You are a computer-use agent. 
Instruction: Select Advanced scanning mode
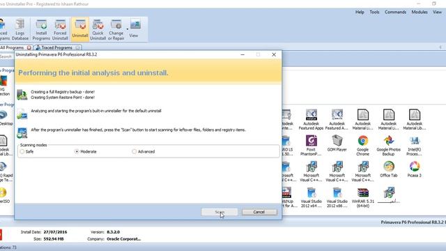(x=144, y=152)
